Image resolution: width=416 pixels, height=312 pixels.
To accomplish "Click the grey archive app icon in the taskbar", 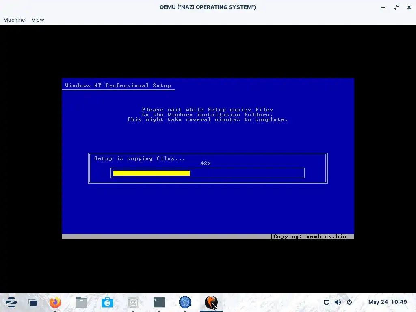I will (133, 302).
